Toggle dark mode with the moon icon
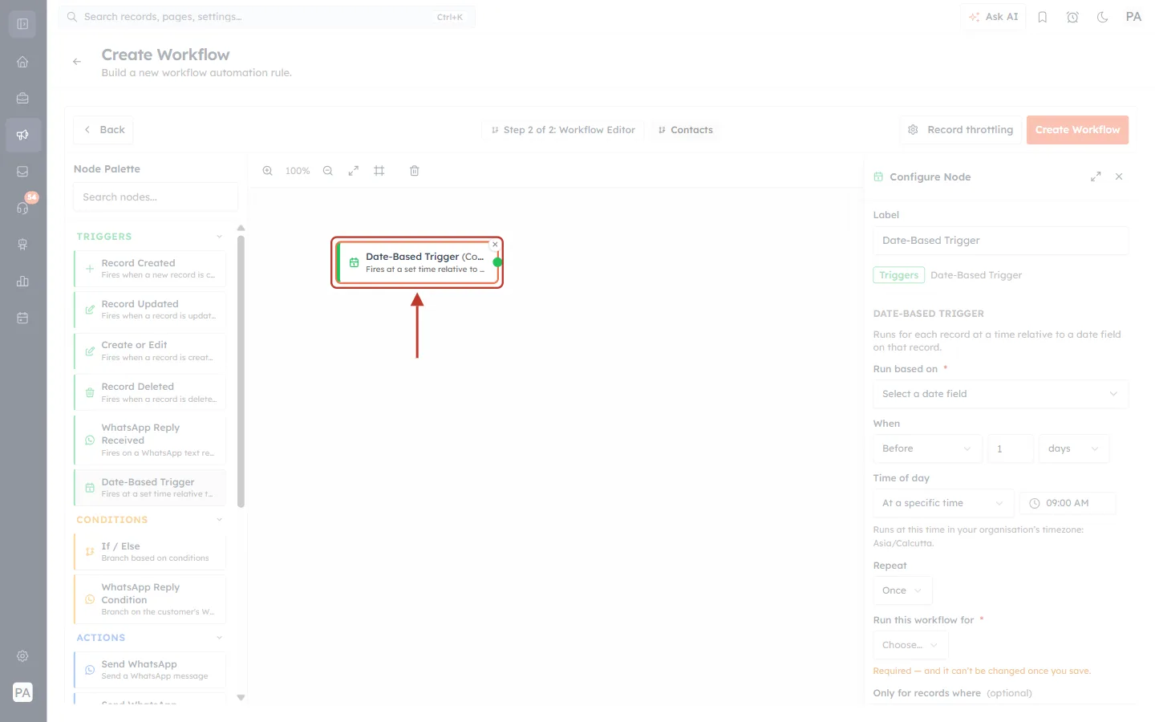The image size is (1155, 722). 1103,17
